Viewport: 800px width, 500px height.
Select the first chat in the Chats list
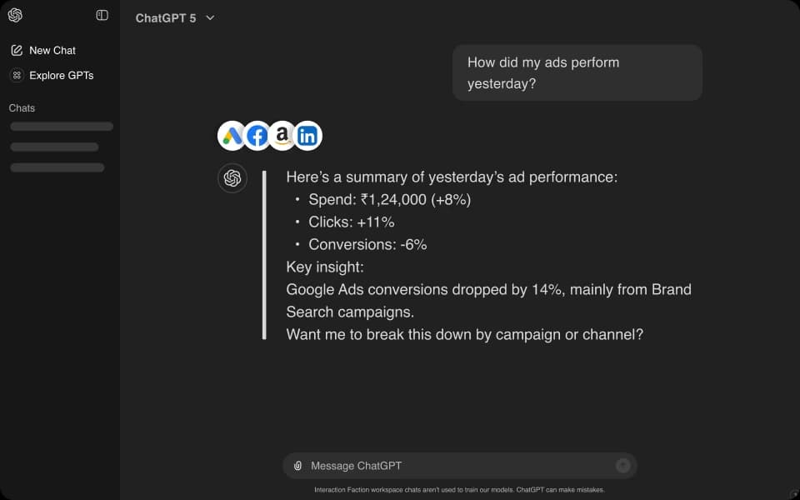click(x=62, y=126)
